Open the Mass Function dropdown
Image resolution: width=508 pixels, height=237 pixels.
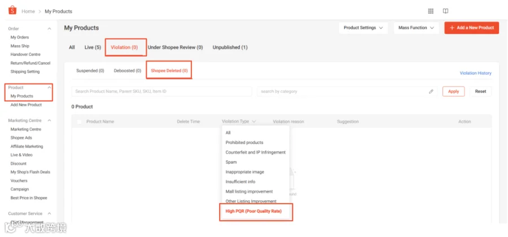pyautogui.click(x=417, y=28)
